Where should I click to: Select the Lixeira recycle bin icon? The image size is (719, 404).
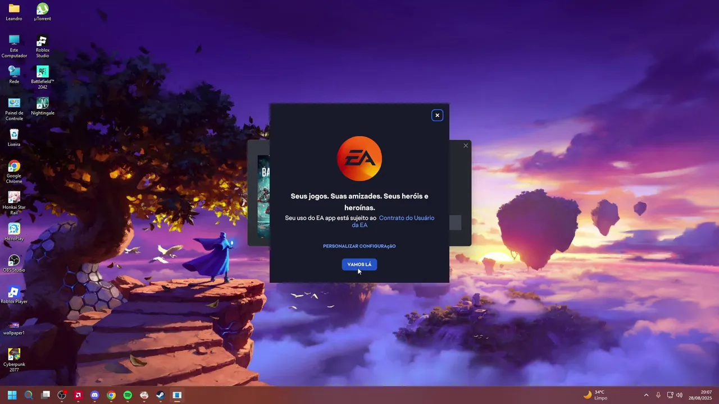coord(14,137)
